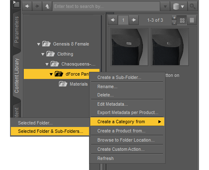Collapse the Chaosqueens folder

pos(47,64)
